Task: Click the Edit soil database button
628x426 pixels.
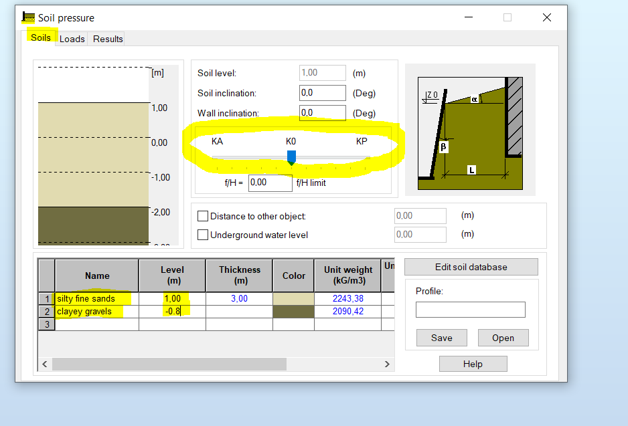Action: [x=470, y=267]
